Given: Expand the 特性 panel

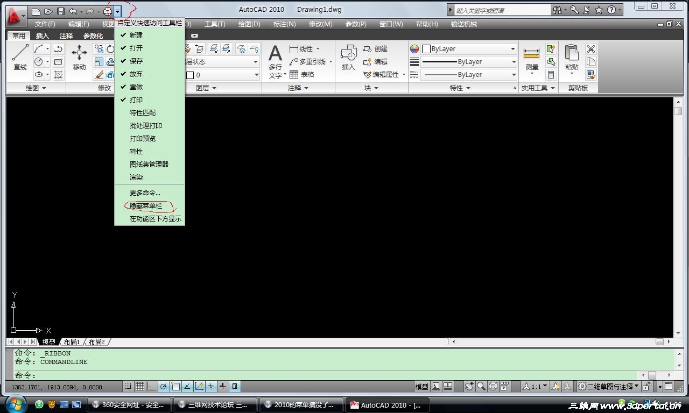Looking at the screenshot, I should (x=460, y=88).
